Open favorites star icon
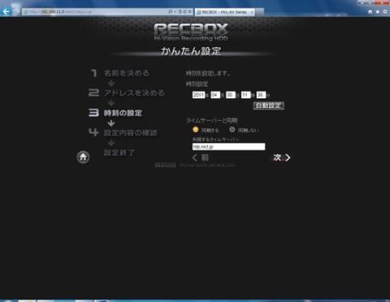 378,11
